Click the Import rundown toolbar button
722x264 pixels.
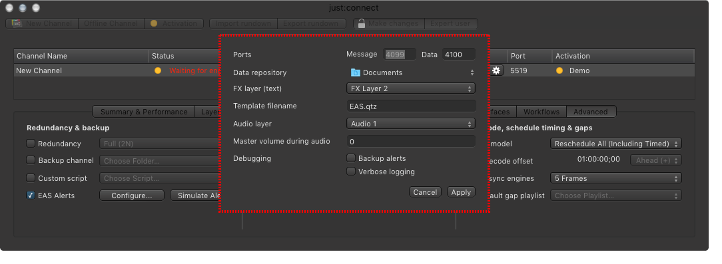[x=243, y=23]
